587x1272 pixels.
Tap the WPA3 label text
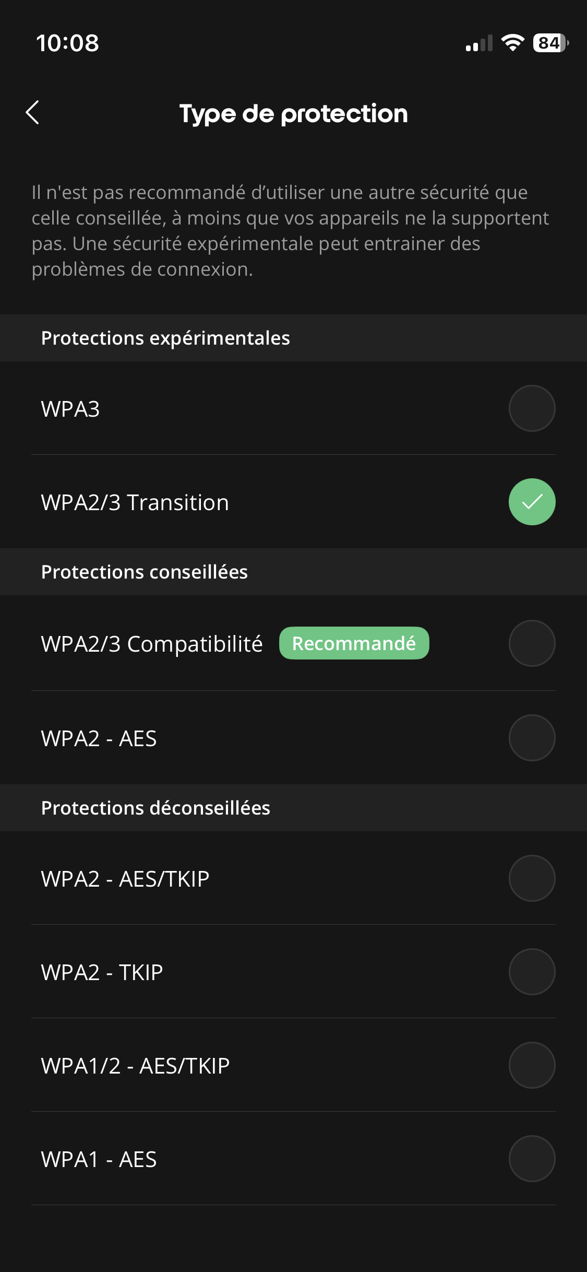(x=70, y=409)
